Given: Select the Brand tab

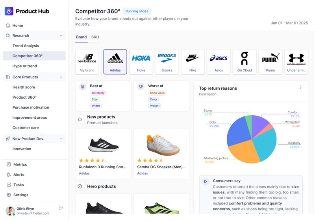Looking at the screenshot, I should [x=82, y=37].
